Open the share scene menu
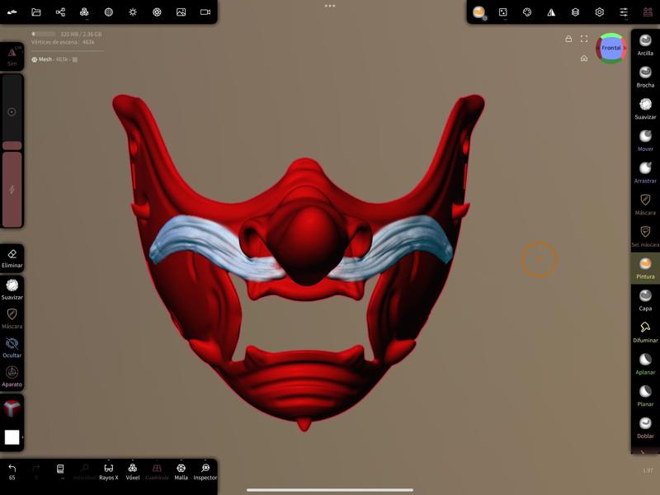The width and height of the screenshot is (660, 495). 60,12
